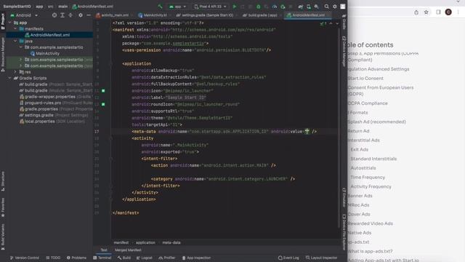Open the app run configuration dropdown
Viewport: 465px width, 262px height.
[x=177, y=7]
